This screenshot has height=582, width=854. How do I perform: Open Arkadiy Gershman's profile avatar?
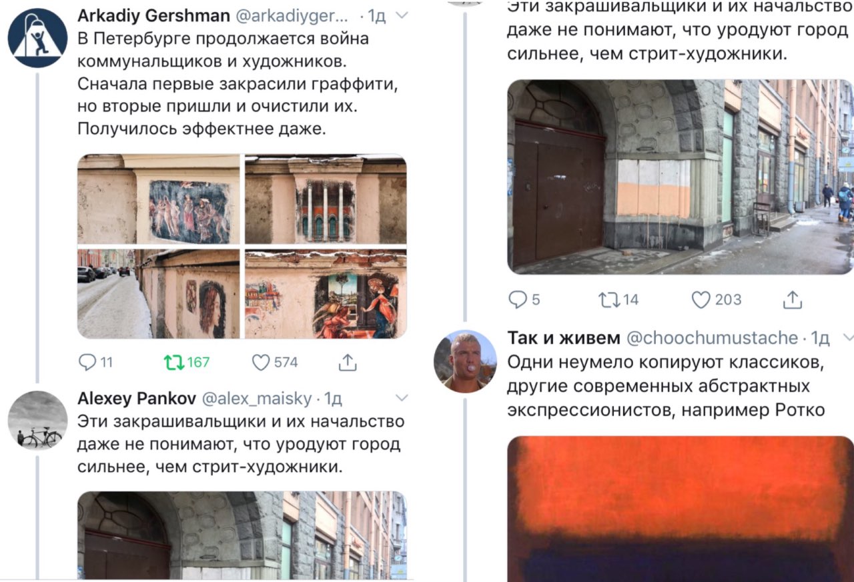(x=37, y=37)
